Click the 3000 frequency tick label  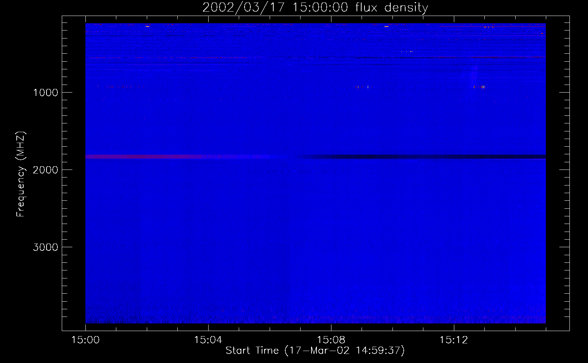point(45,247)
